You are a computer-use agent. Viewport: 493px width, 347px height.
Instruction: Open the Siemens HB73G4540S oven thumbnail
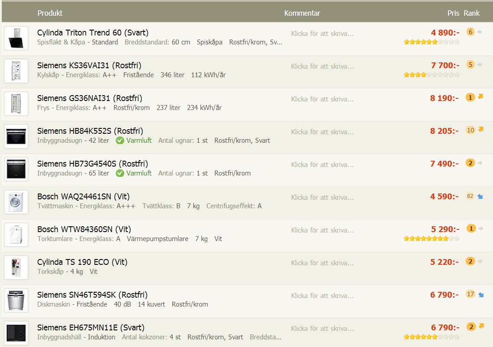[x=16, y=169]
